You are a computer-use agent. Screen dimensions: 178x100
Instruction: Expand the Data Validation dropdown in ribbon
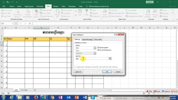point(123,16)
